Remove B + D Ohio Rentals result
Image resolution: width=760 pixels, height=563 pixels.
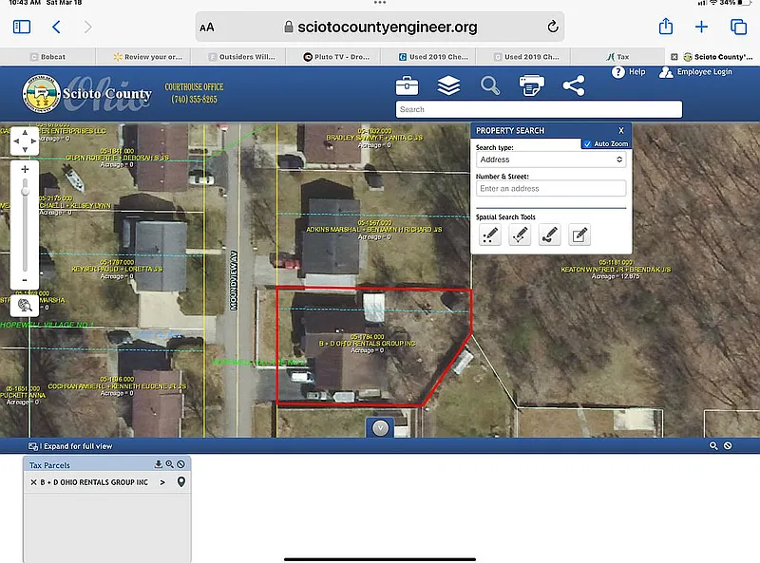(x=33, y=482)
